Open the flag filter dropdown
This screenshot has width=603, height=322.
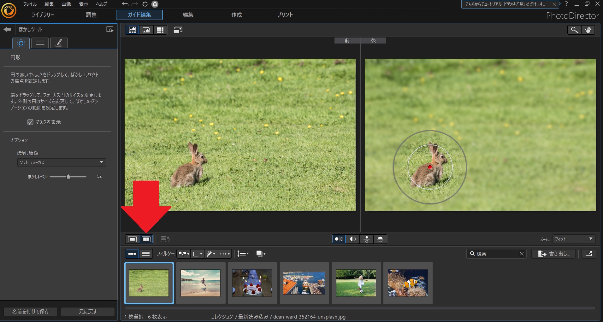tap(183, 254)
